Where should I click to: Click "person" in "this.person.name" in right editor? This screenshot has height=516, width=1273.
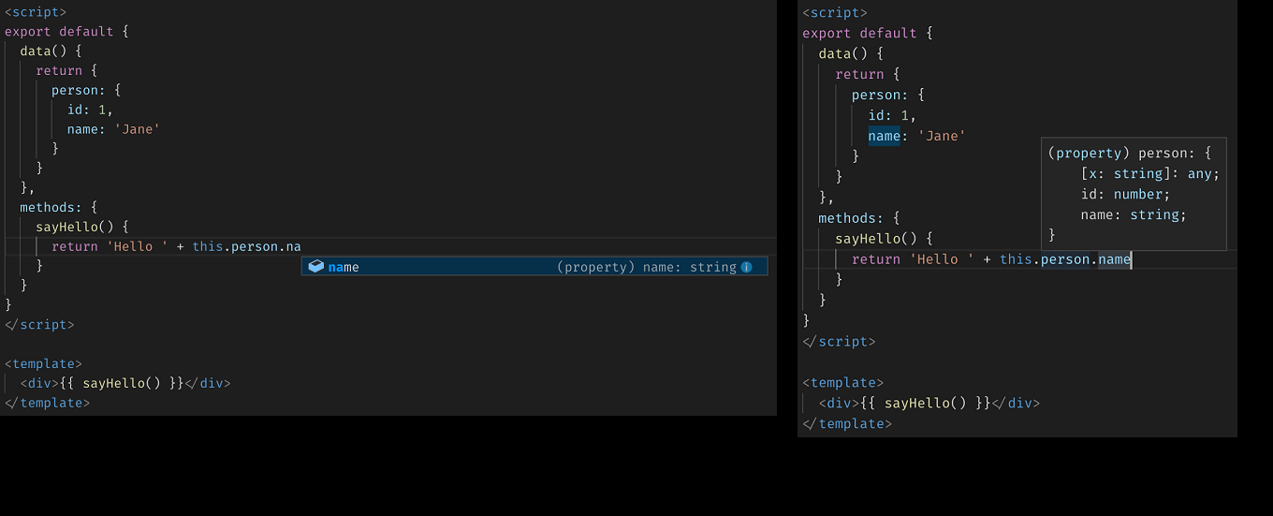pos(1065,259)
